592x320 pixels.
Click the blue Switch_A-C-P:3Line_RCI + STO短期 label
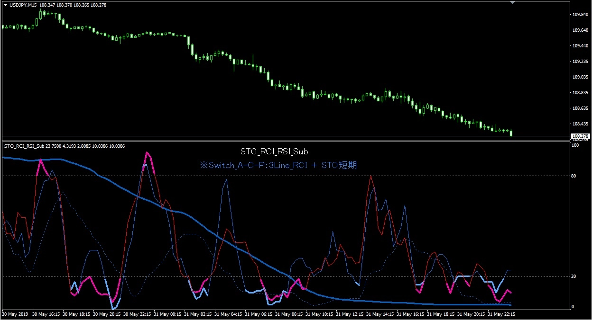click(x=278, y=165)
